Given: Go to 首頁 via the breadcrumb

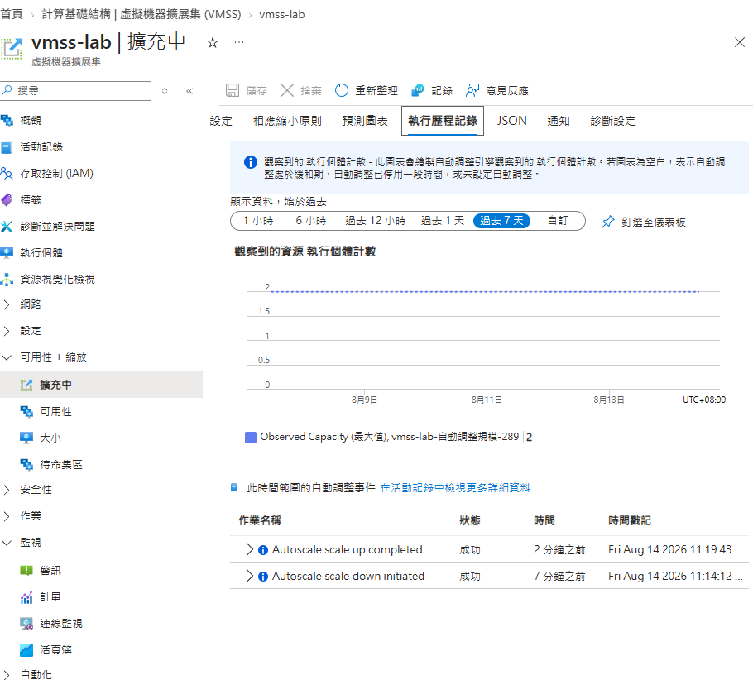Looking at the screenshot, I should (12, 14).
